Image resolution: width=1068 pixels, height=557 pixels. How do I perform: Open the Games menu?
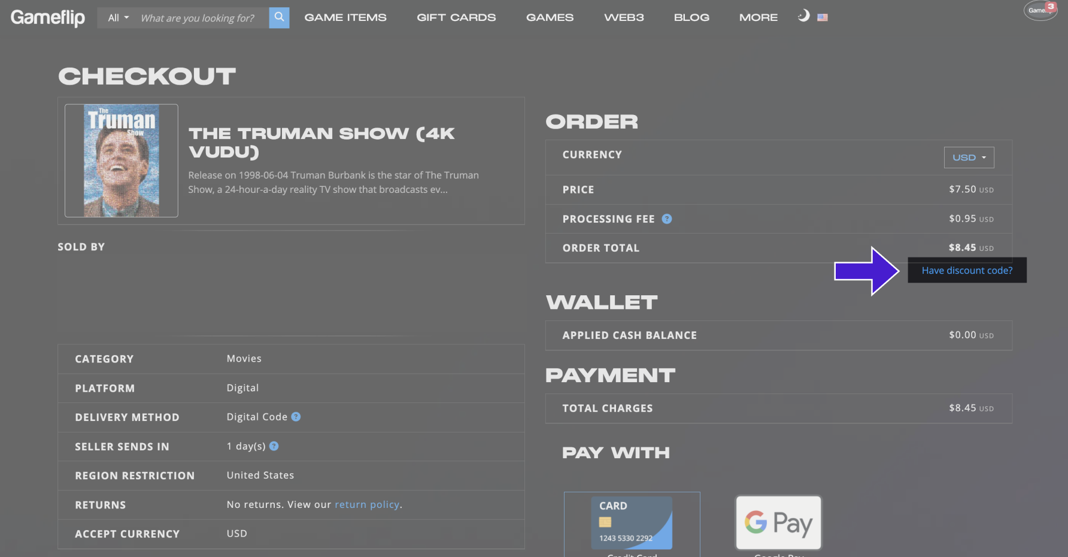point(550,18)
